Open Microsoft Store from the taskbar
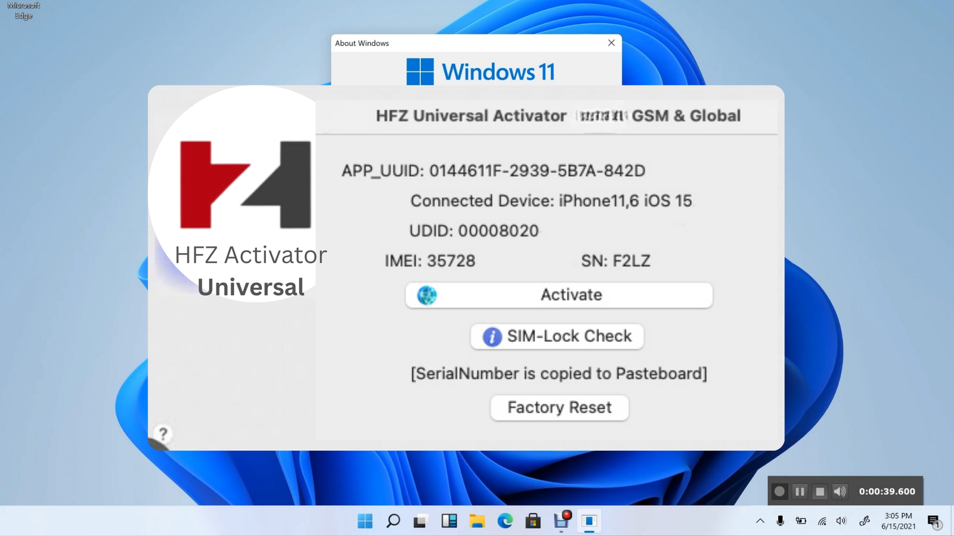This screenshot has height=536, width=954. tap(533, 521)
